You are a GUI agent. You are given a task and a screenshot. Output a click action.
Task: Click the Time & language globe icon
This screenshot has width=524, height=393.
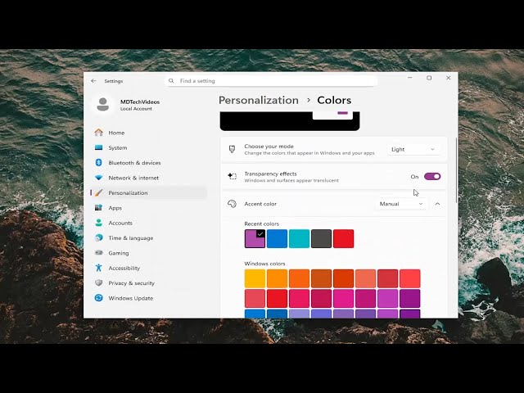tap(98, 237)
